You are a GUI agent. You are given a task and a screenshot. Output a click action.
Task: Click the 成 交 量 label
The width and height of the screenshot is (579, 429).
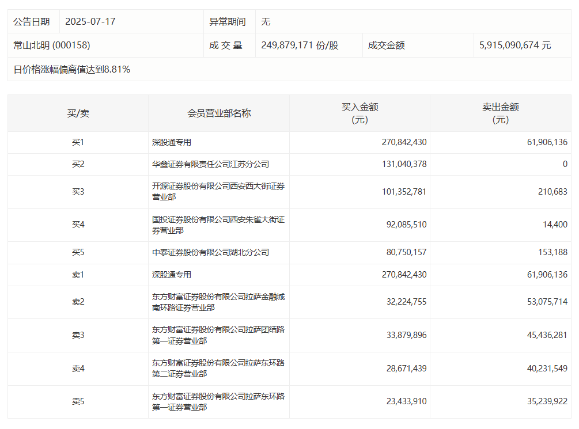226,45
